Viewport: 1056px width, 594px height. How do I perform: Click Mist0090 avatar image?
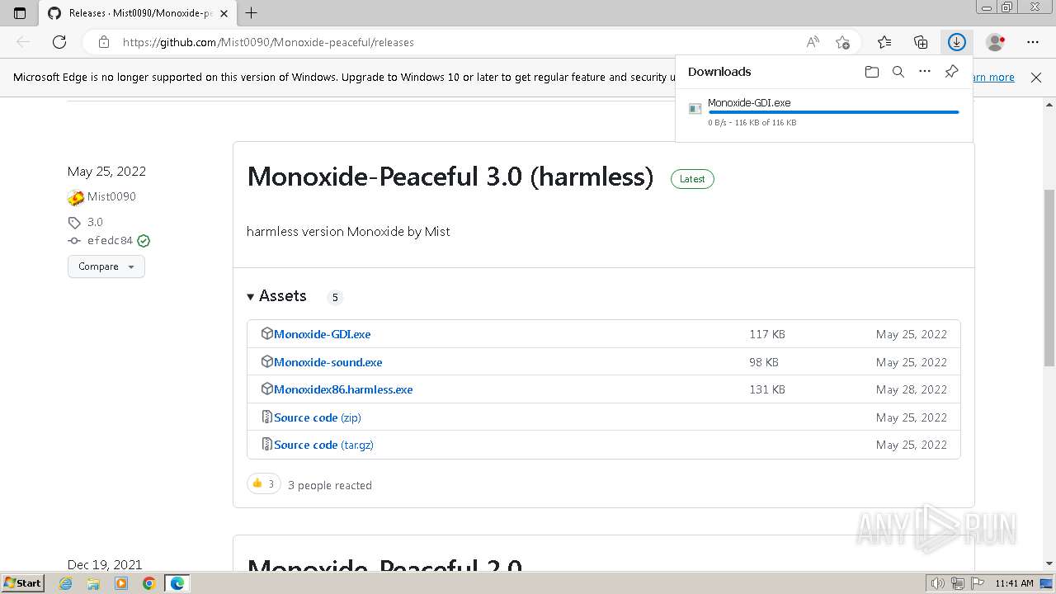pyautogui.click(x=76, y=197)
